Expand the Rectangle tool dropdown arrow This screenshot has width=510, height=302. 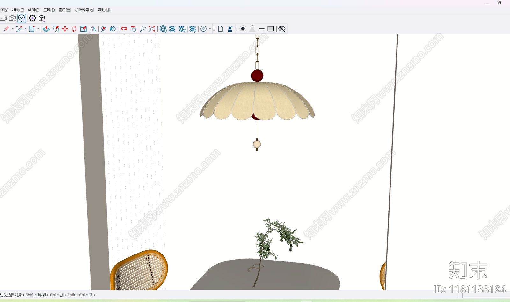pyautogui.click(x=38, y=29)
